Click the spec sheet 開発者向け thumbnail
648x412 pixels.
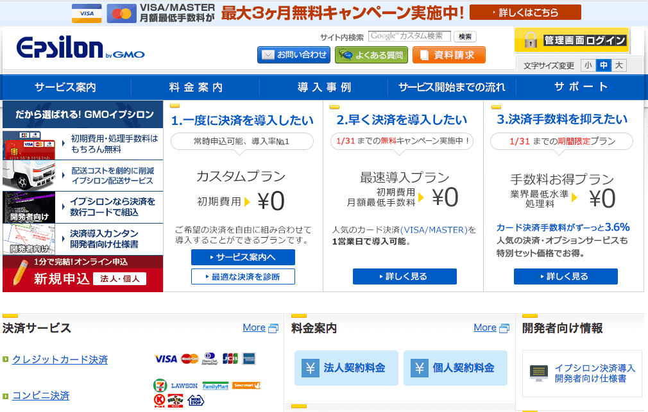click(x=29, y=239)
